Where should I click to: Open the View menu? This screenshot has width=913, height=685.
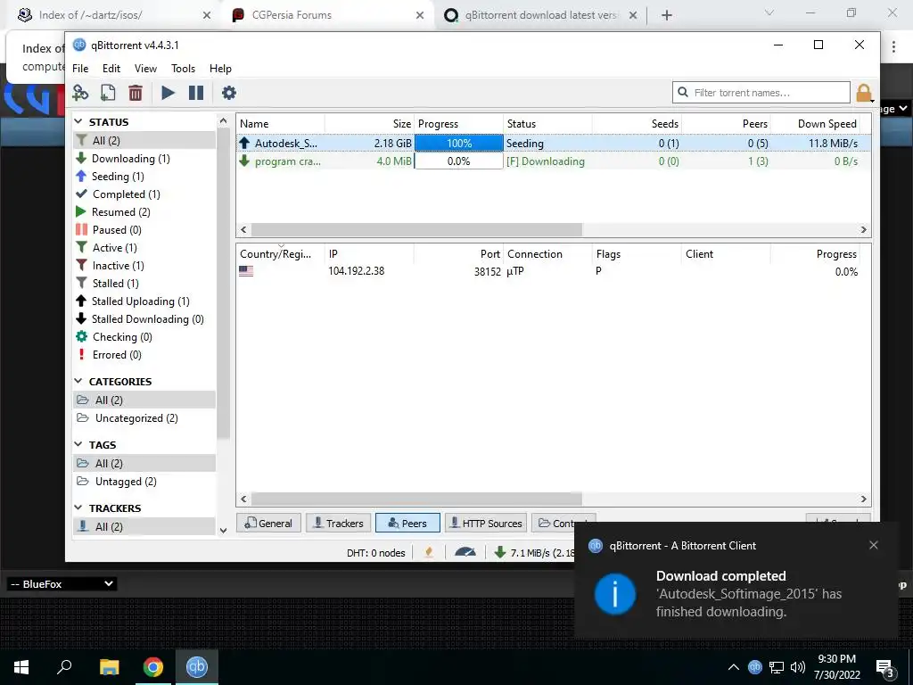tap(145, 68)
